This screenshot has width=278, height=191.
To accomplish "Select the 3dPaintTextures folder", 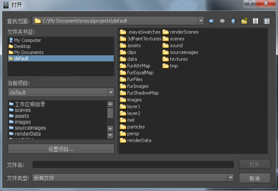I will (141, 39).
